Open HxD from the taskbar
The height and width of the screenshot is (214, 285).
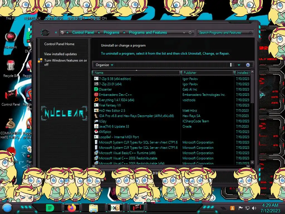(x=115, y=208)
